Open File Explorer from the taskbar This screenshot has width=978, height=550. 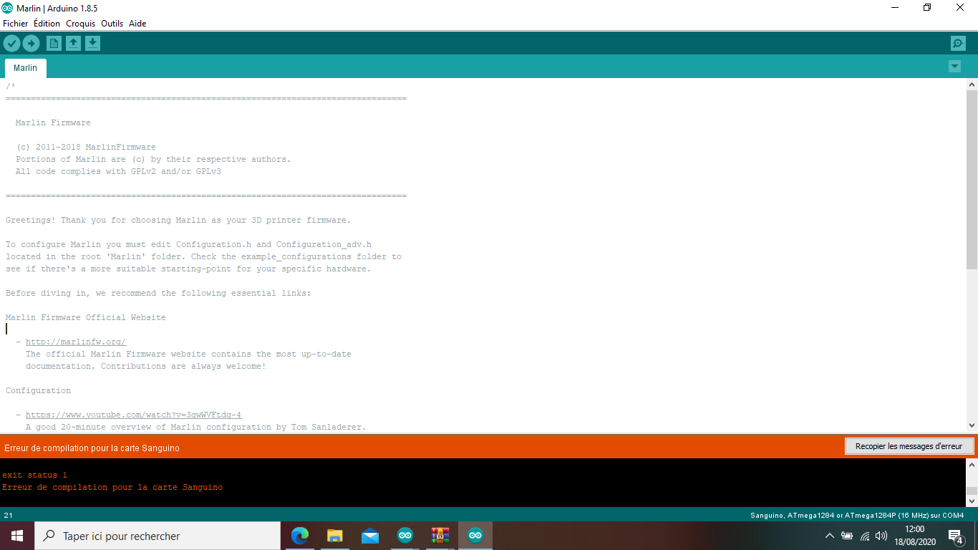(x=335, y=536)
